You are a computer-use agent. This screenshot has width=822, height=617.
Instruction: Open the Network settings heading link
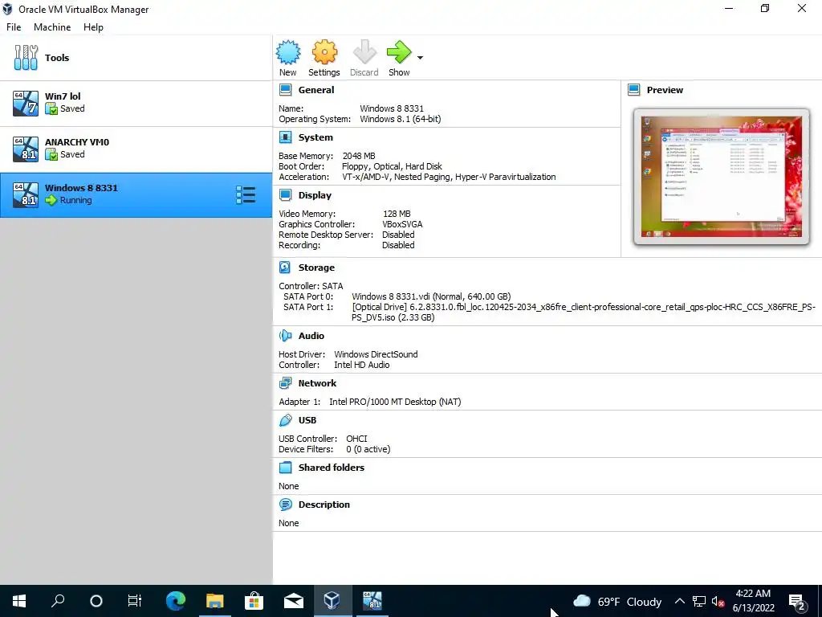[x=317, y=383]
